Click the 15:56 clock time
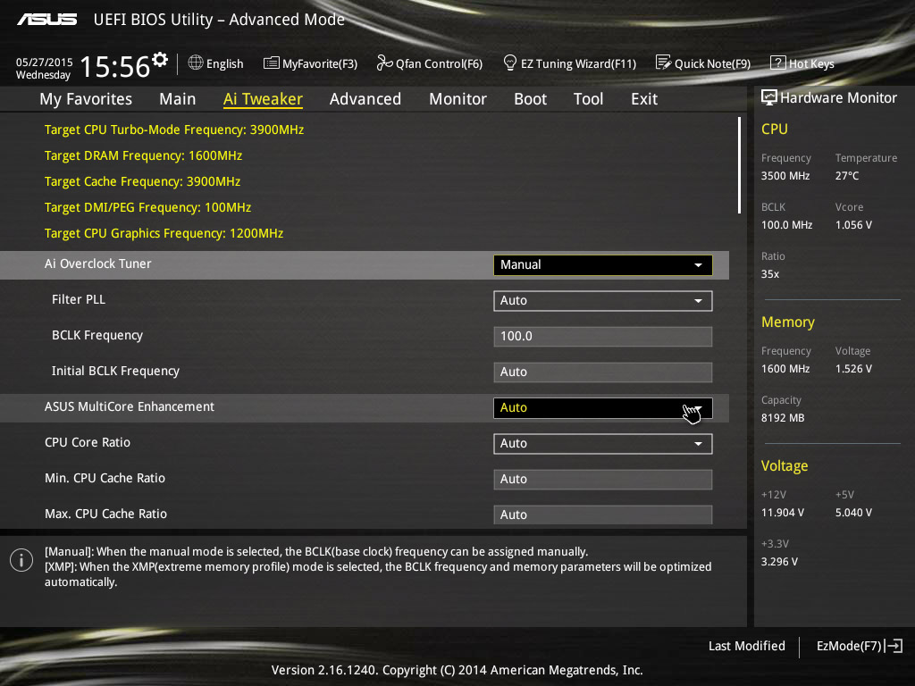The image size is (915, 686). [x=115, y=66]
